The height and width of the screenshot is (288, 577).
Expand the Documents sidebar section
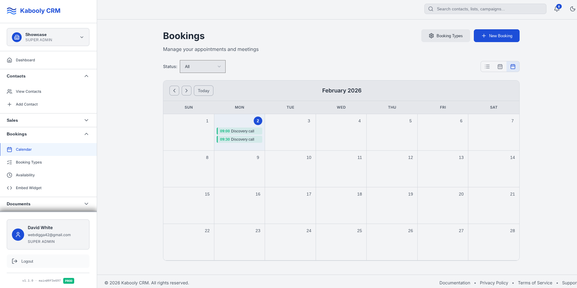[48, 204]
